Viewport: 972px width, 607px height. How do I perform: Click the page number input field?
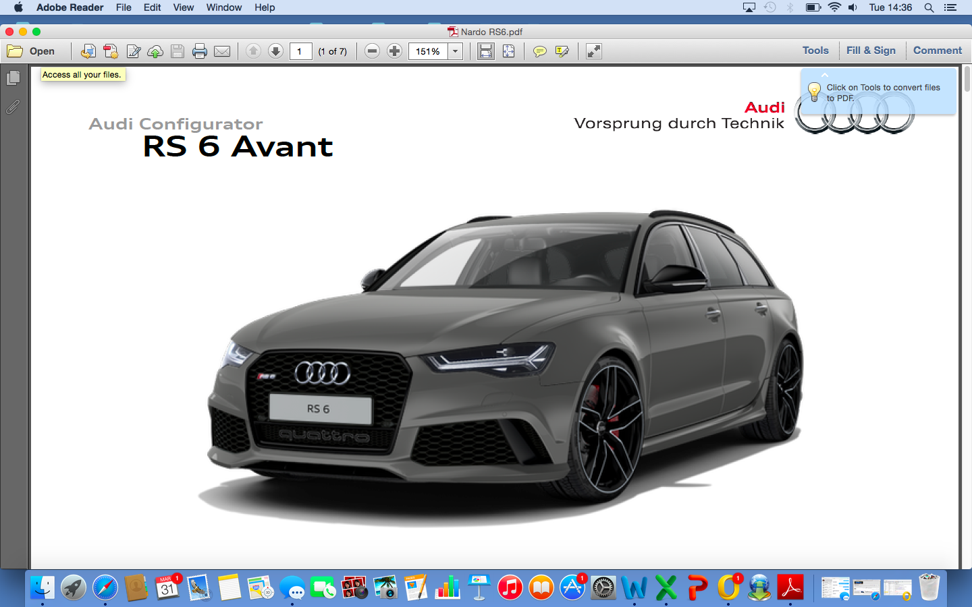[x=300, y=51]
